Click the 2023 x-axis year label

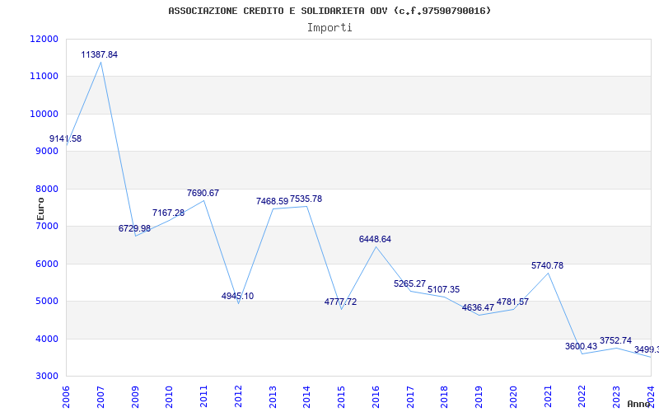click(x=616, y=397)
